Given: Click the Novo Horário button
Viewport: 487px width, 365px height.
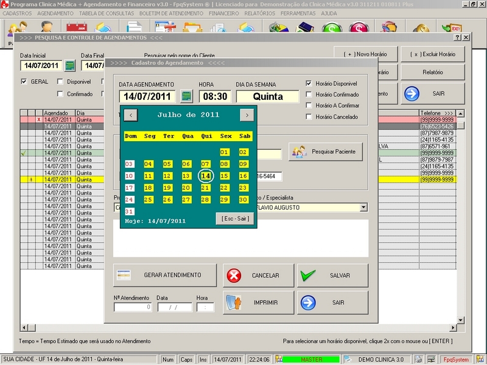Looking at the screenshot, I should pyautogui.click(x=366, y=54).
